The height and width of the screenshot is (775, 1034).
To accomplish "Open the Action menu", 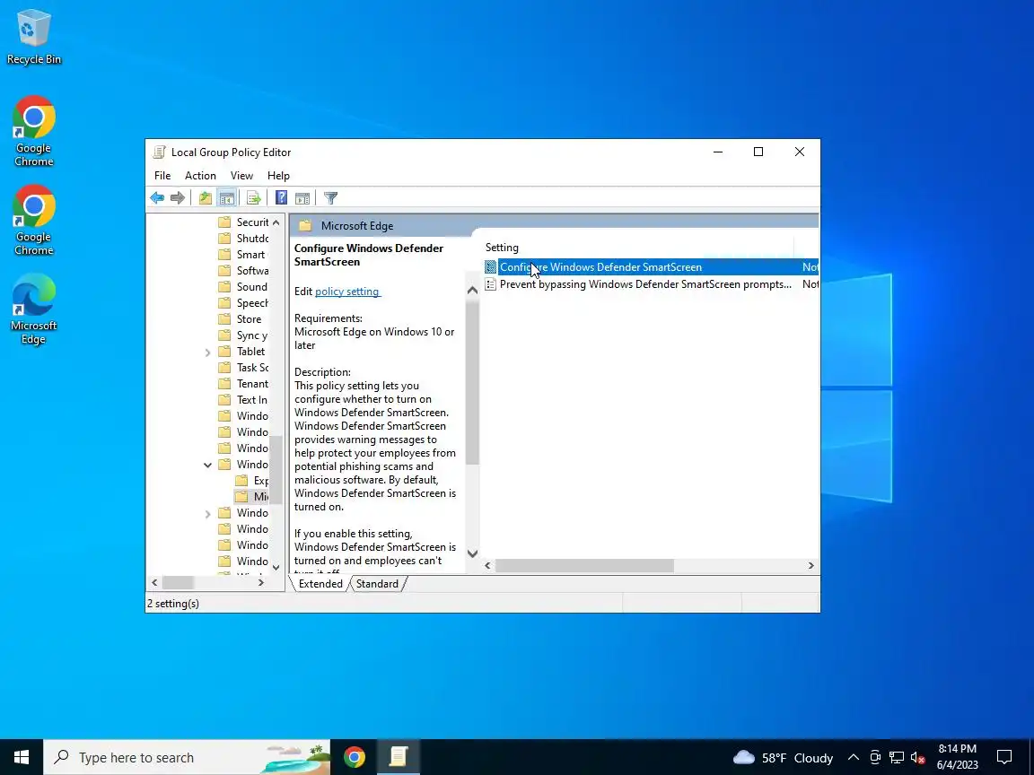I will (200, 175).
